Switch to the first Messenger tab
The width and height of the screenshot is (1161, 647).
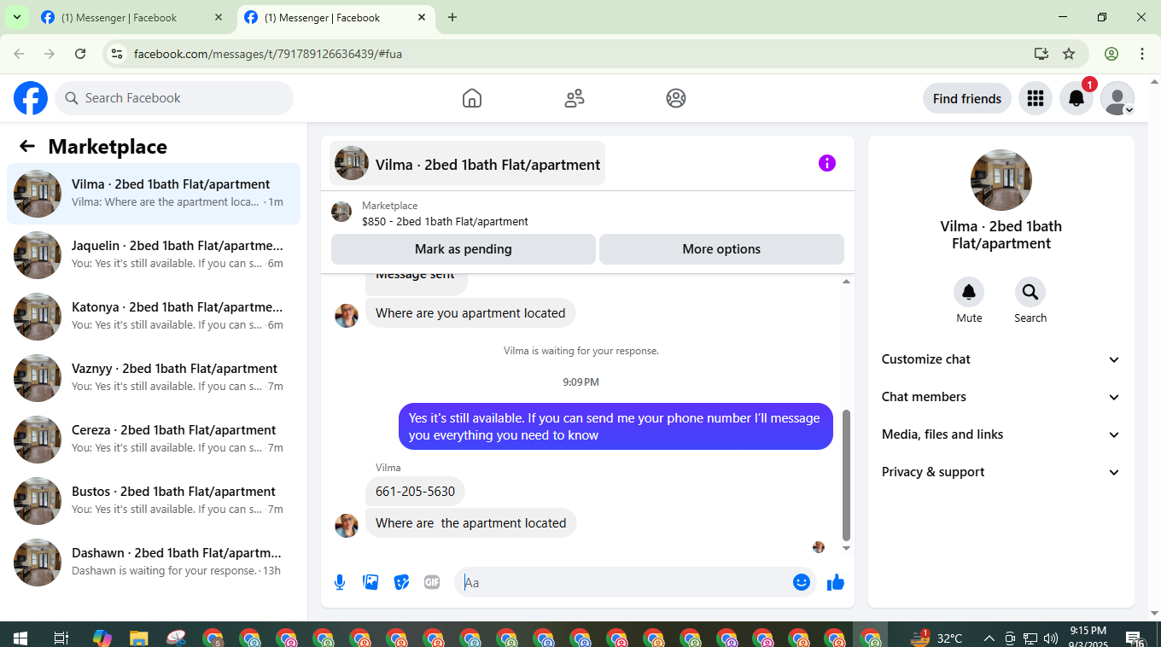point(132,17)
